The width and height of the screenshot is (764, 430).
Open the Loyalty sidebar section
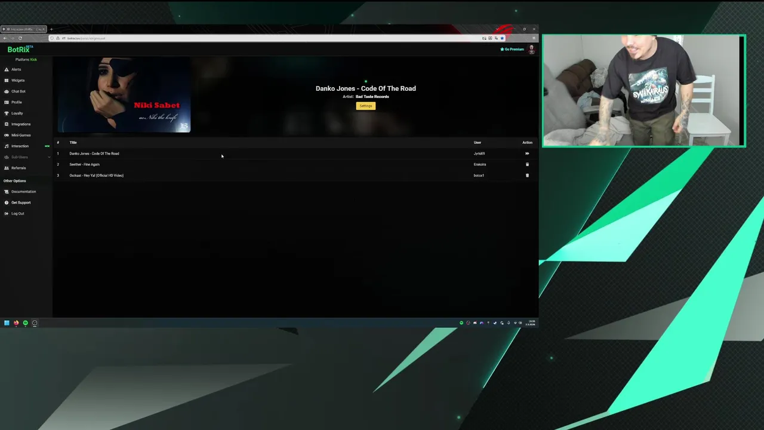[x=17, y=113]
